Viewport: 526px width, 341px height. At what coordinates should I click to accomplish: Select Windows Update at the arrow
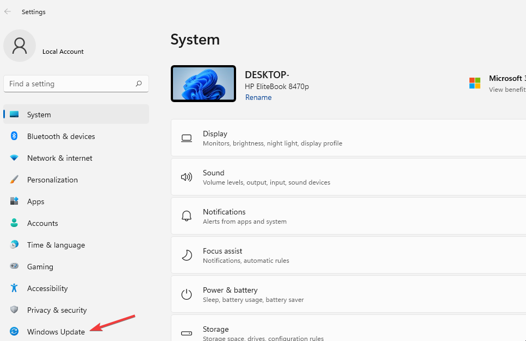(x=55, y=332)
